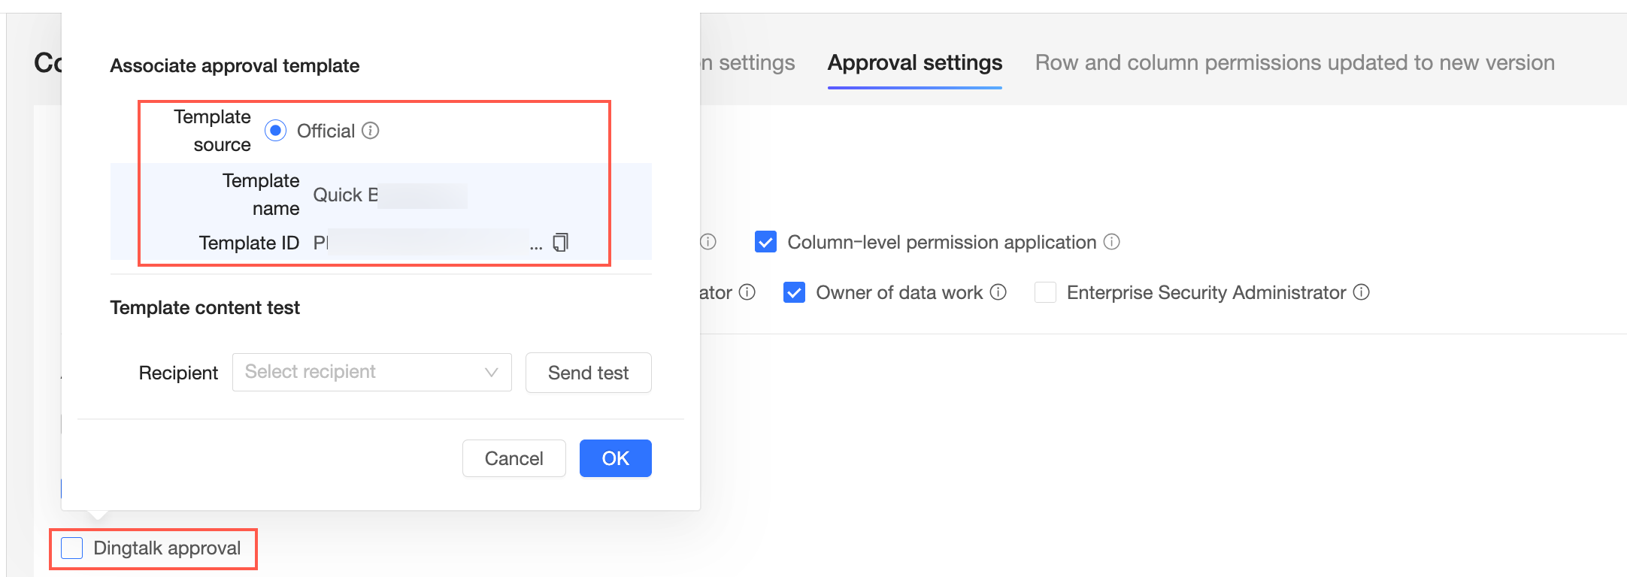Open the partially hidden settings tab
The width and height of the screenshot is (1627, 577).
748,63
